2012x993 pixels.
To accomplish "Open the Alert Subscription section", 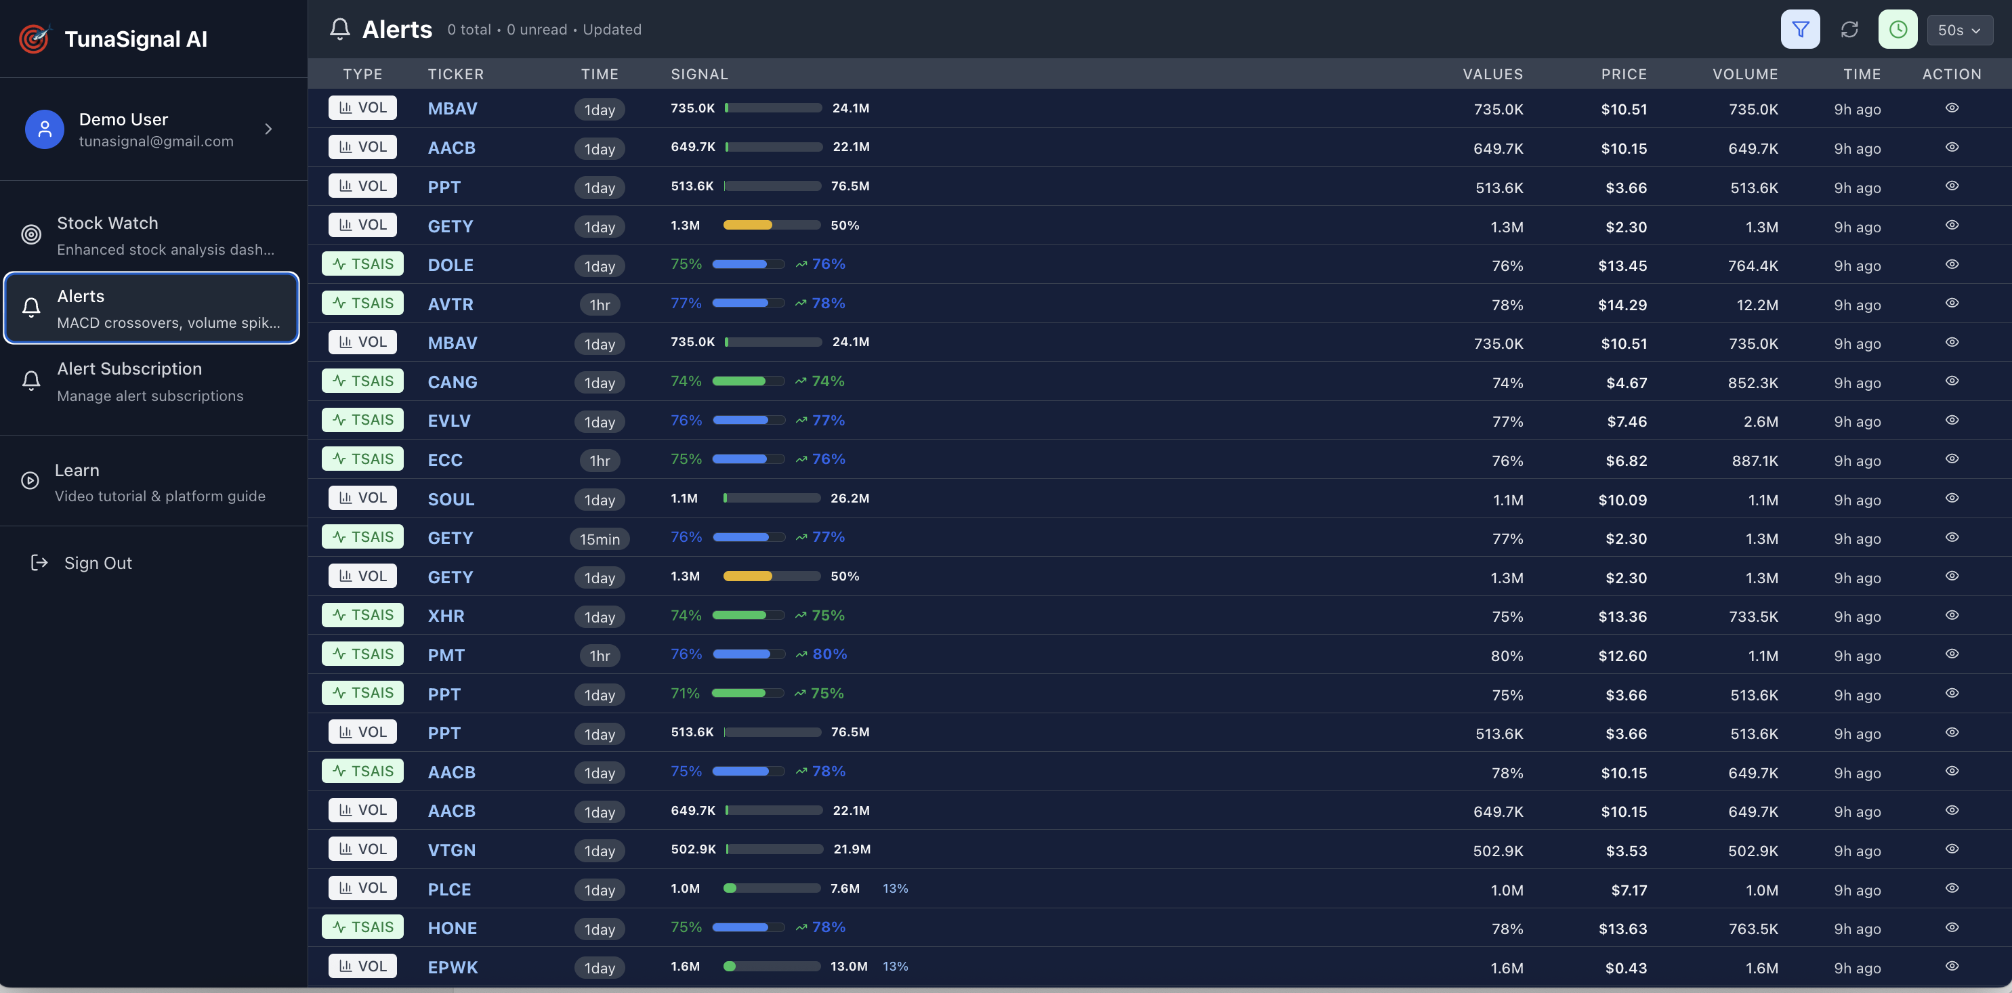I will pos(129,368).
